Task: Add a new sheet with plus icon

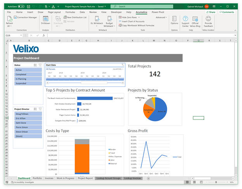Action: (148, 179)
